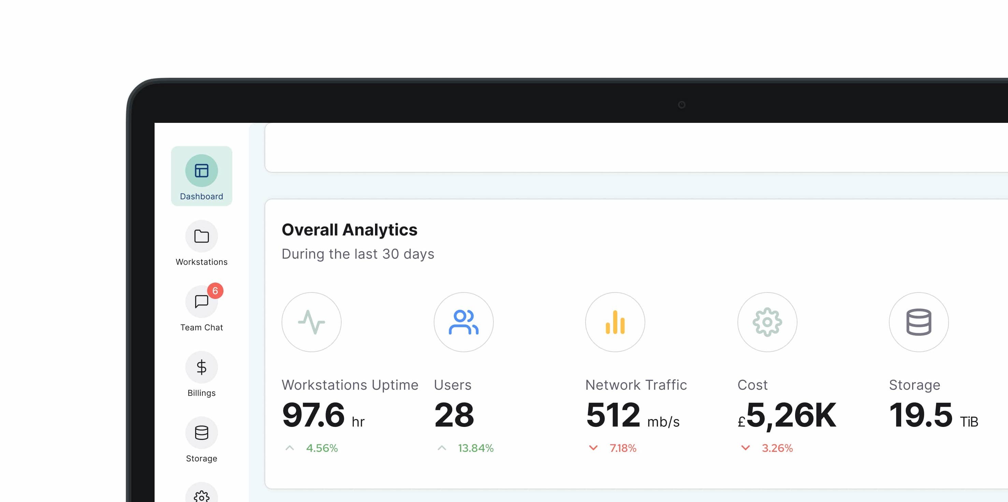Click the down chevron beside 7.18%
This screenshot has height=502, width=1008.
(594, 448)
